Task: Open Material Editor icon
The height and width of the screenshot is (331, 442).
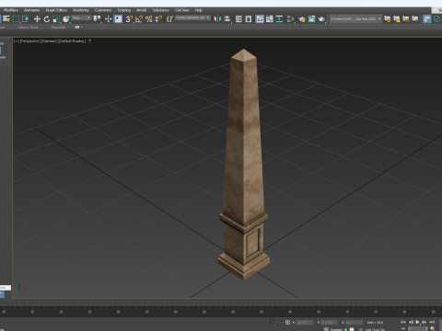Action: pos(290,19)
